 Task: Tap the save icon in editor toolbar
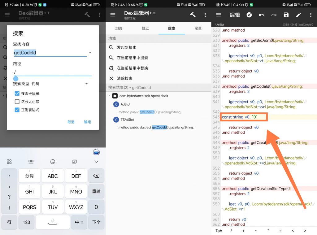tap(286, 15)
